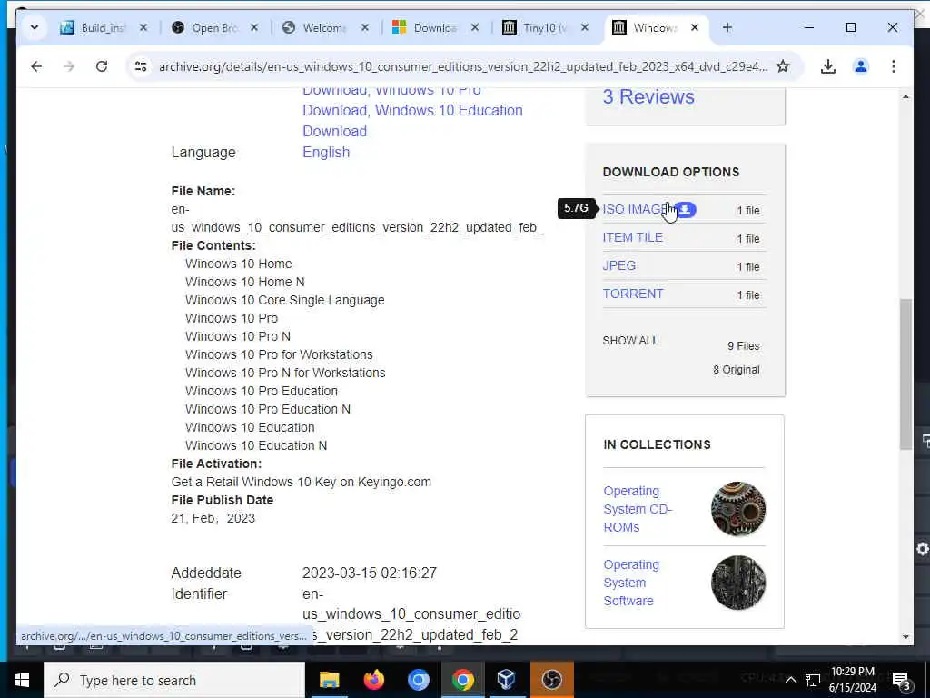Open the Chrome downloads icon

point(828,66)
